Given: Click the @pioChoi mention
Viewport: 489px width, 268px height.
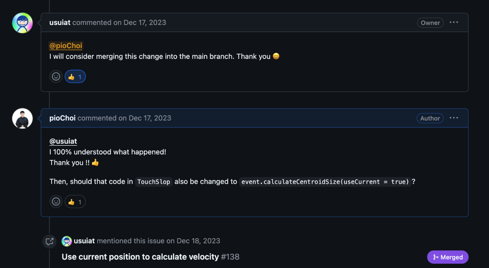Looking at the screenshot, I should pos(65,46).
